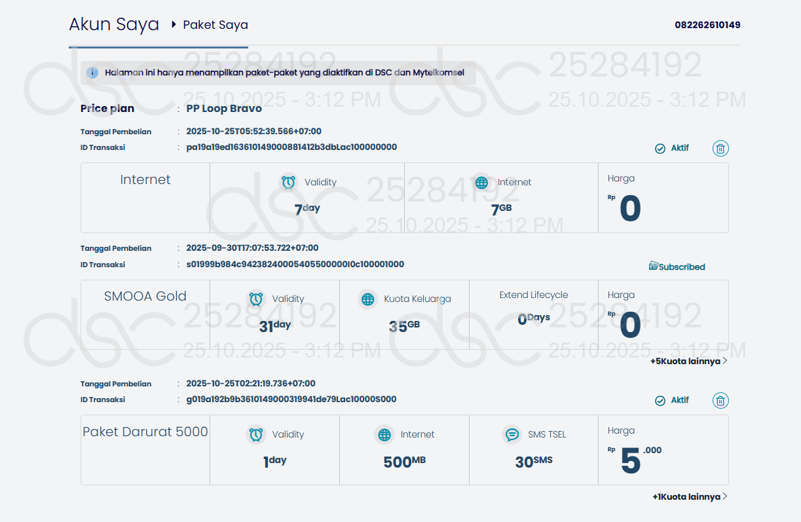
Task: Click PP Loop Bravo price plan name
Action: pos(224,109)
